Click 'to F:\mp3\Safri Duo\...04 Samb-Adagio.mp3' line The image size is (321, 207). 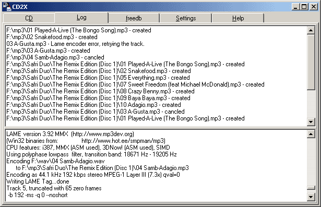102,168
